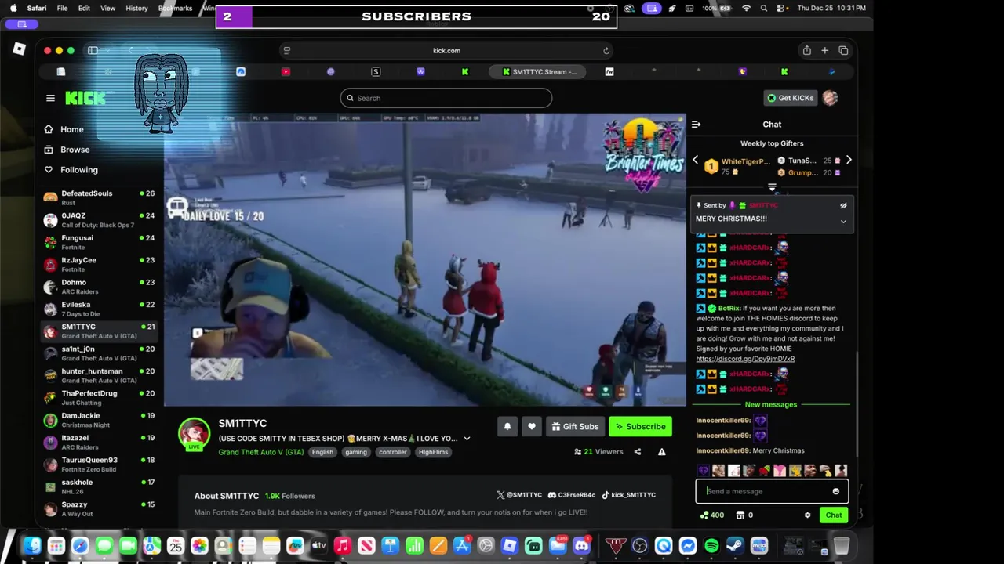Open the user profile avatar menu
Viewport: 1004px width, 564px height.
pos(830,98)
